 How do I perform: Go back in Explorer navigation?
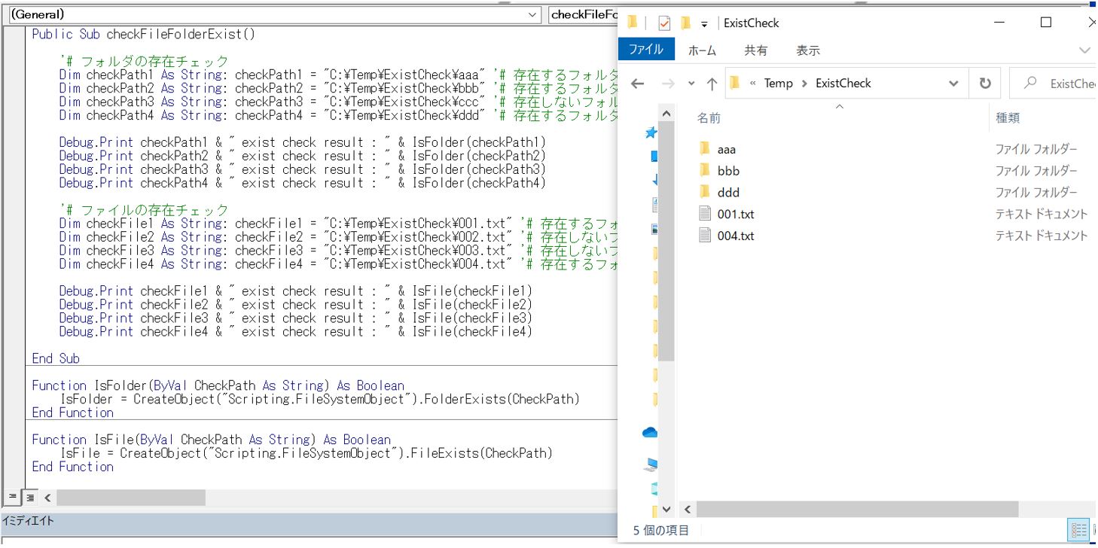click(x=638, y=84)
